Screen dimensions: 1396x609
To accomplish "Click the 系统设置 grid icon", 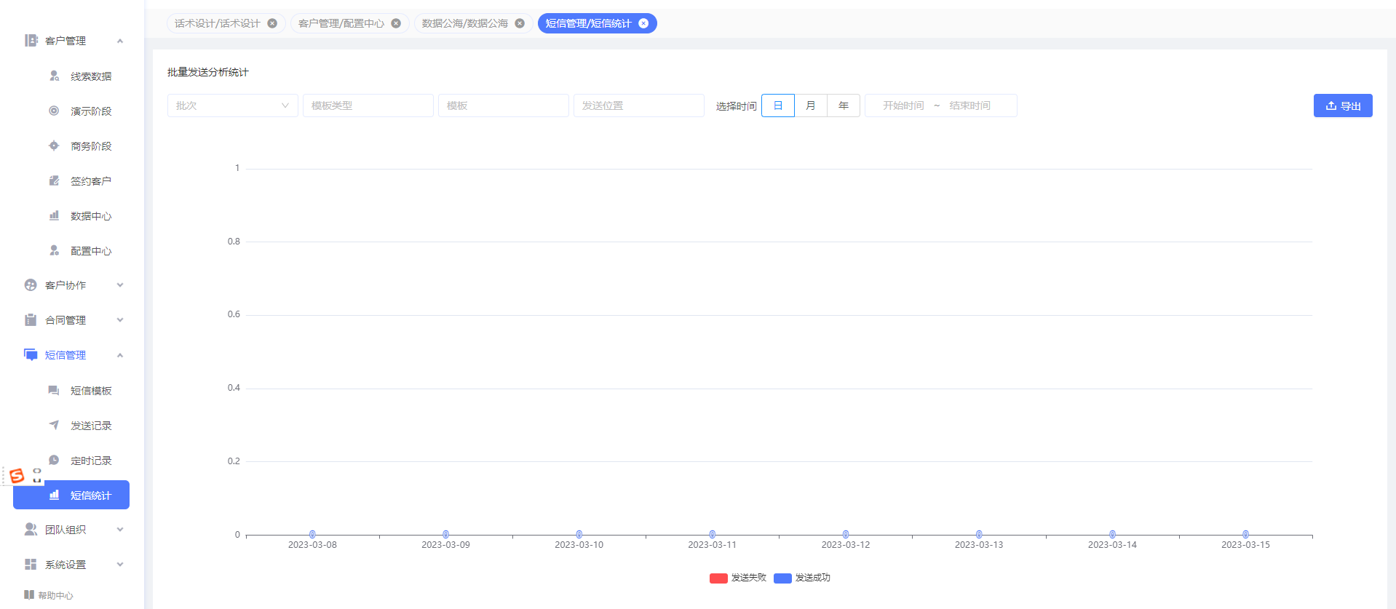I will [31, 565].
